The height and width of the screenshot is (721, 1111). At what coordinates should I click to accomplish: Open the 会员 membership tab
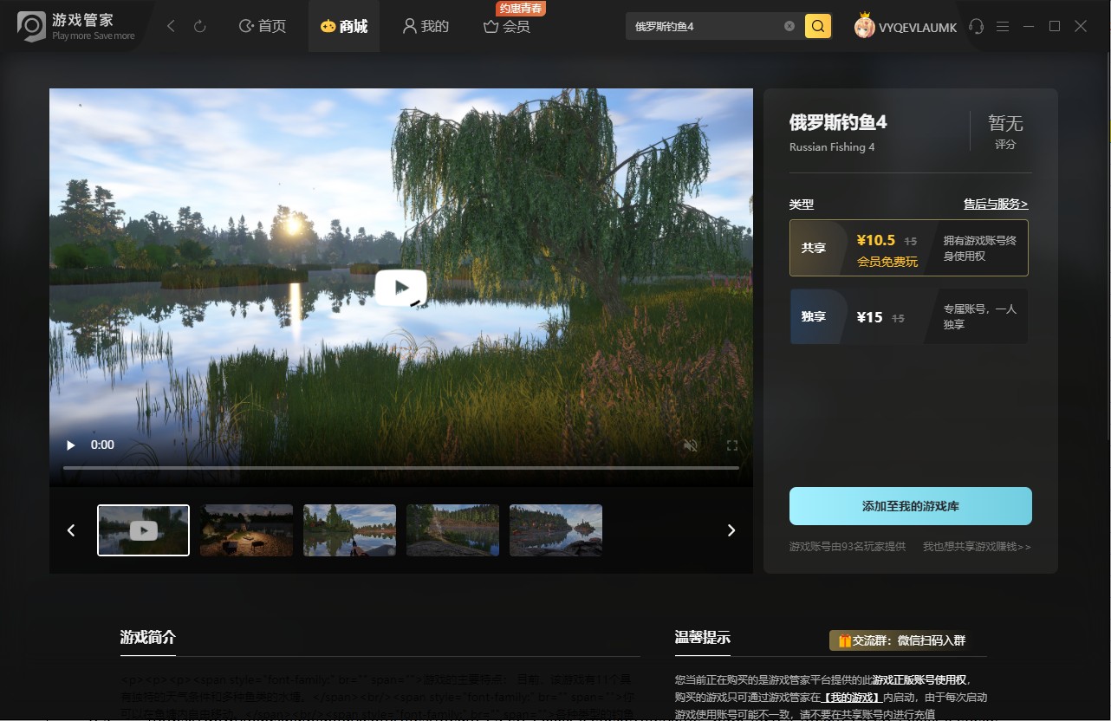point(507,27)
